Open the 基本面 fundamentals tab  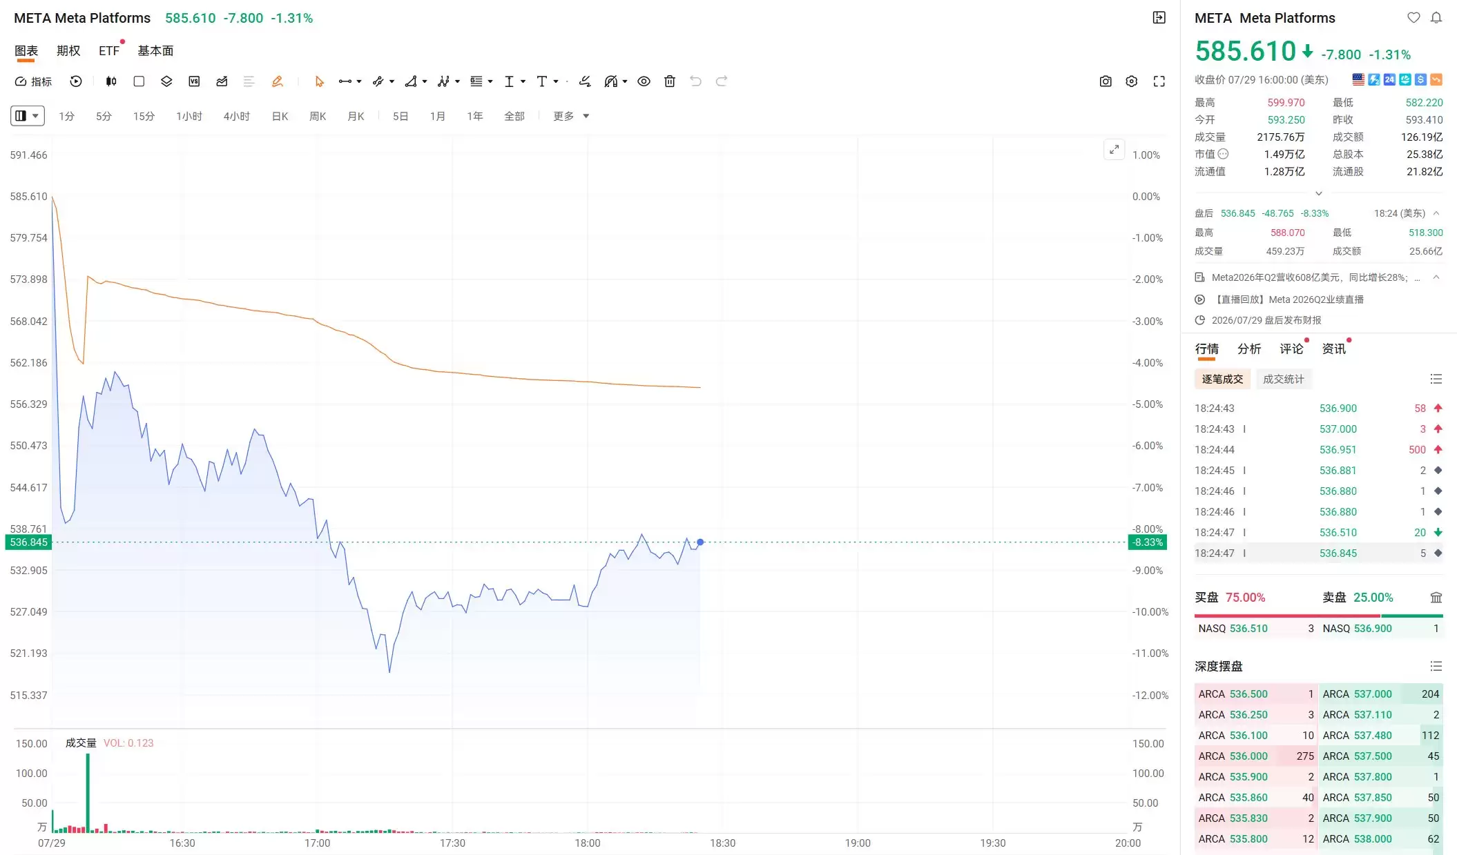click(155, 50)
